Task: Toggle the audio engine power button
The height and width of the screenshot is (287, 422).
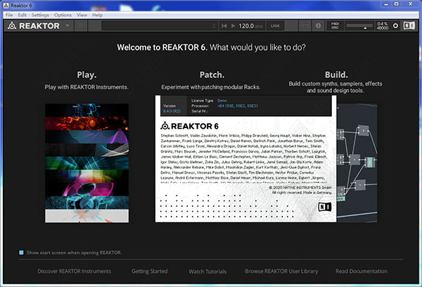Action: [x=395, y=26]
